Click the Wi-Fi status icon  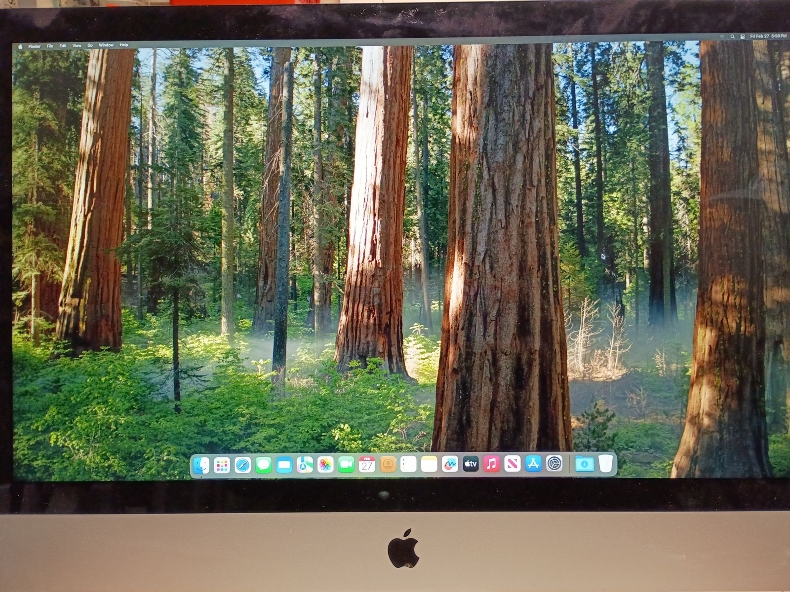coord(722,37)
